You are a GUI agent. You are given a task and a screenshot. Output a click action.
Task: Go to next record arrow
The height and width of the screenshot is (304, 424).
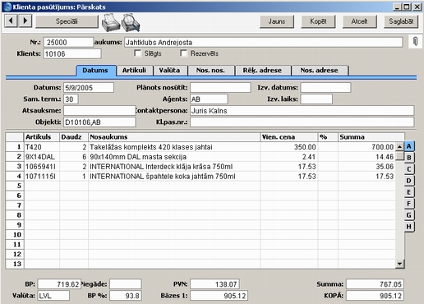pyautogui.click(x=25, y=21)
